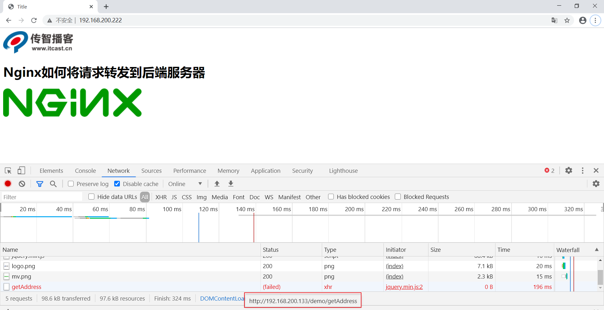Image resolution: width=604 pixels, height=310 pixels.
Task: Filter requests by Doc
Action: [254, 197]
